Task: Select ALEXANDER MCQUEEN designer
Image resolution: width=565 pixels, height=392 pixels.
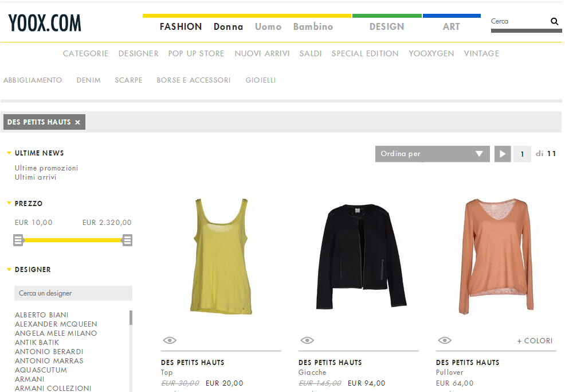Action: (x=56, y=324)
